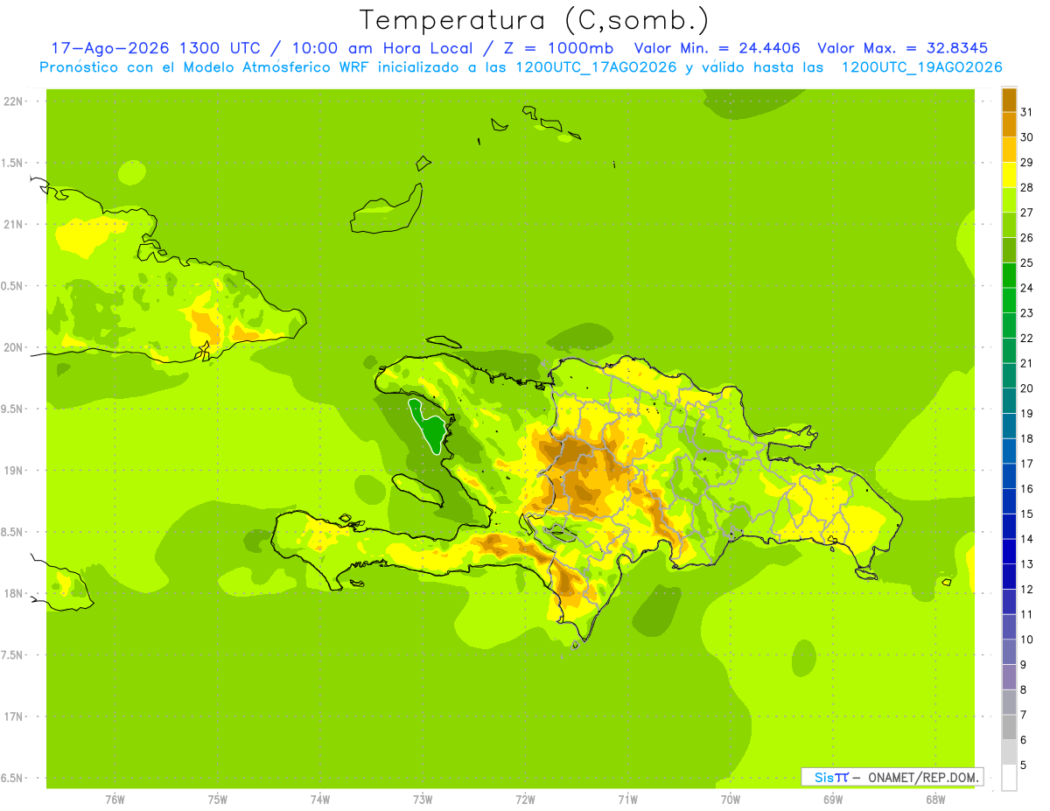Click the "20N" latitude label
The height and width of the screenshot is (811, 1050).
[13, 347]
